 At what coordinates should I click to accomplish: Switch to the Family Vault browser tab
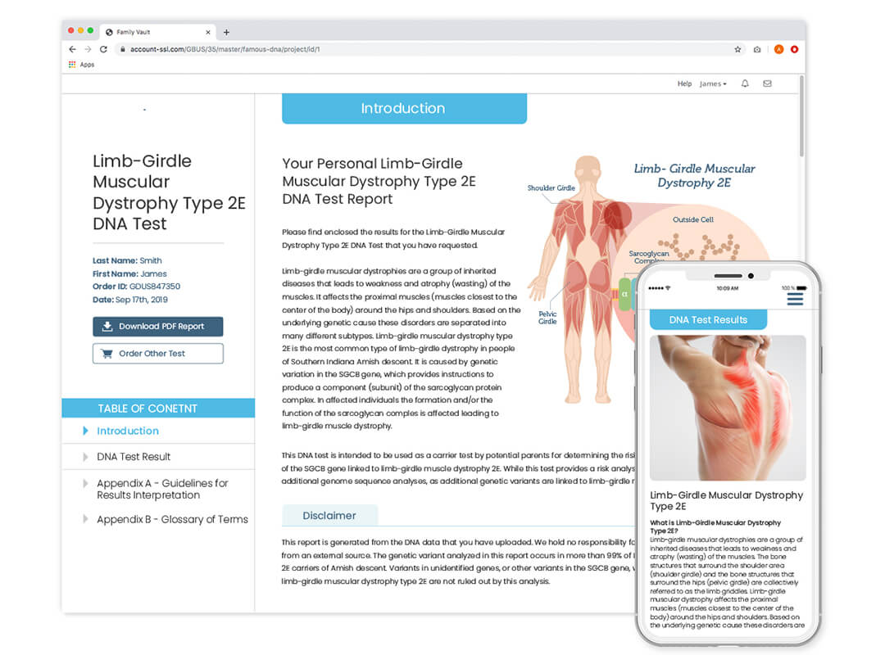[x=156, y=32]
